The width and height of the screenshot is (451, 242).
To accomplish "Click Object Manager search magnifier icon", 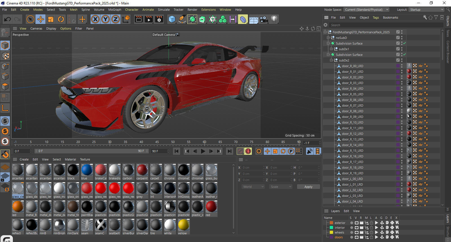I will click(x=425, y=17).
